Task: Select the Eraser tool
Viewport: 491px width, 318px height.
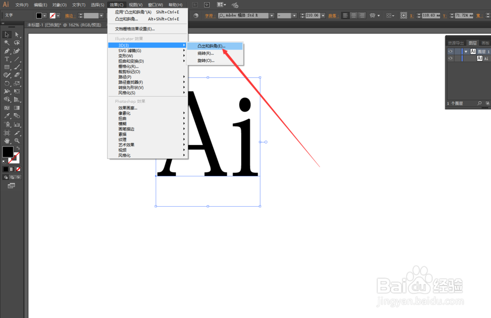Action: point(17,75)
